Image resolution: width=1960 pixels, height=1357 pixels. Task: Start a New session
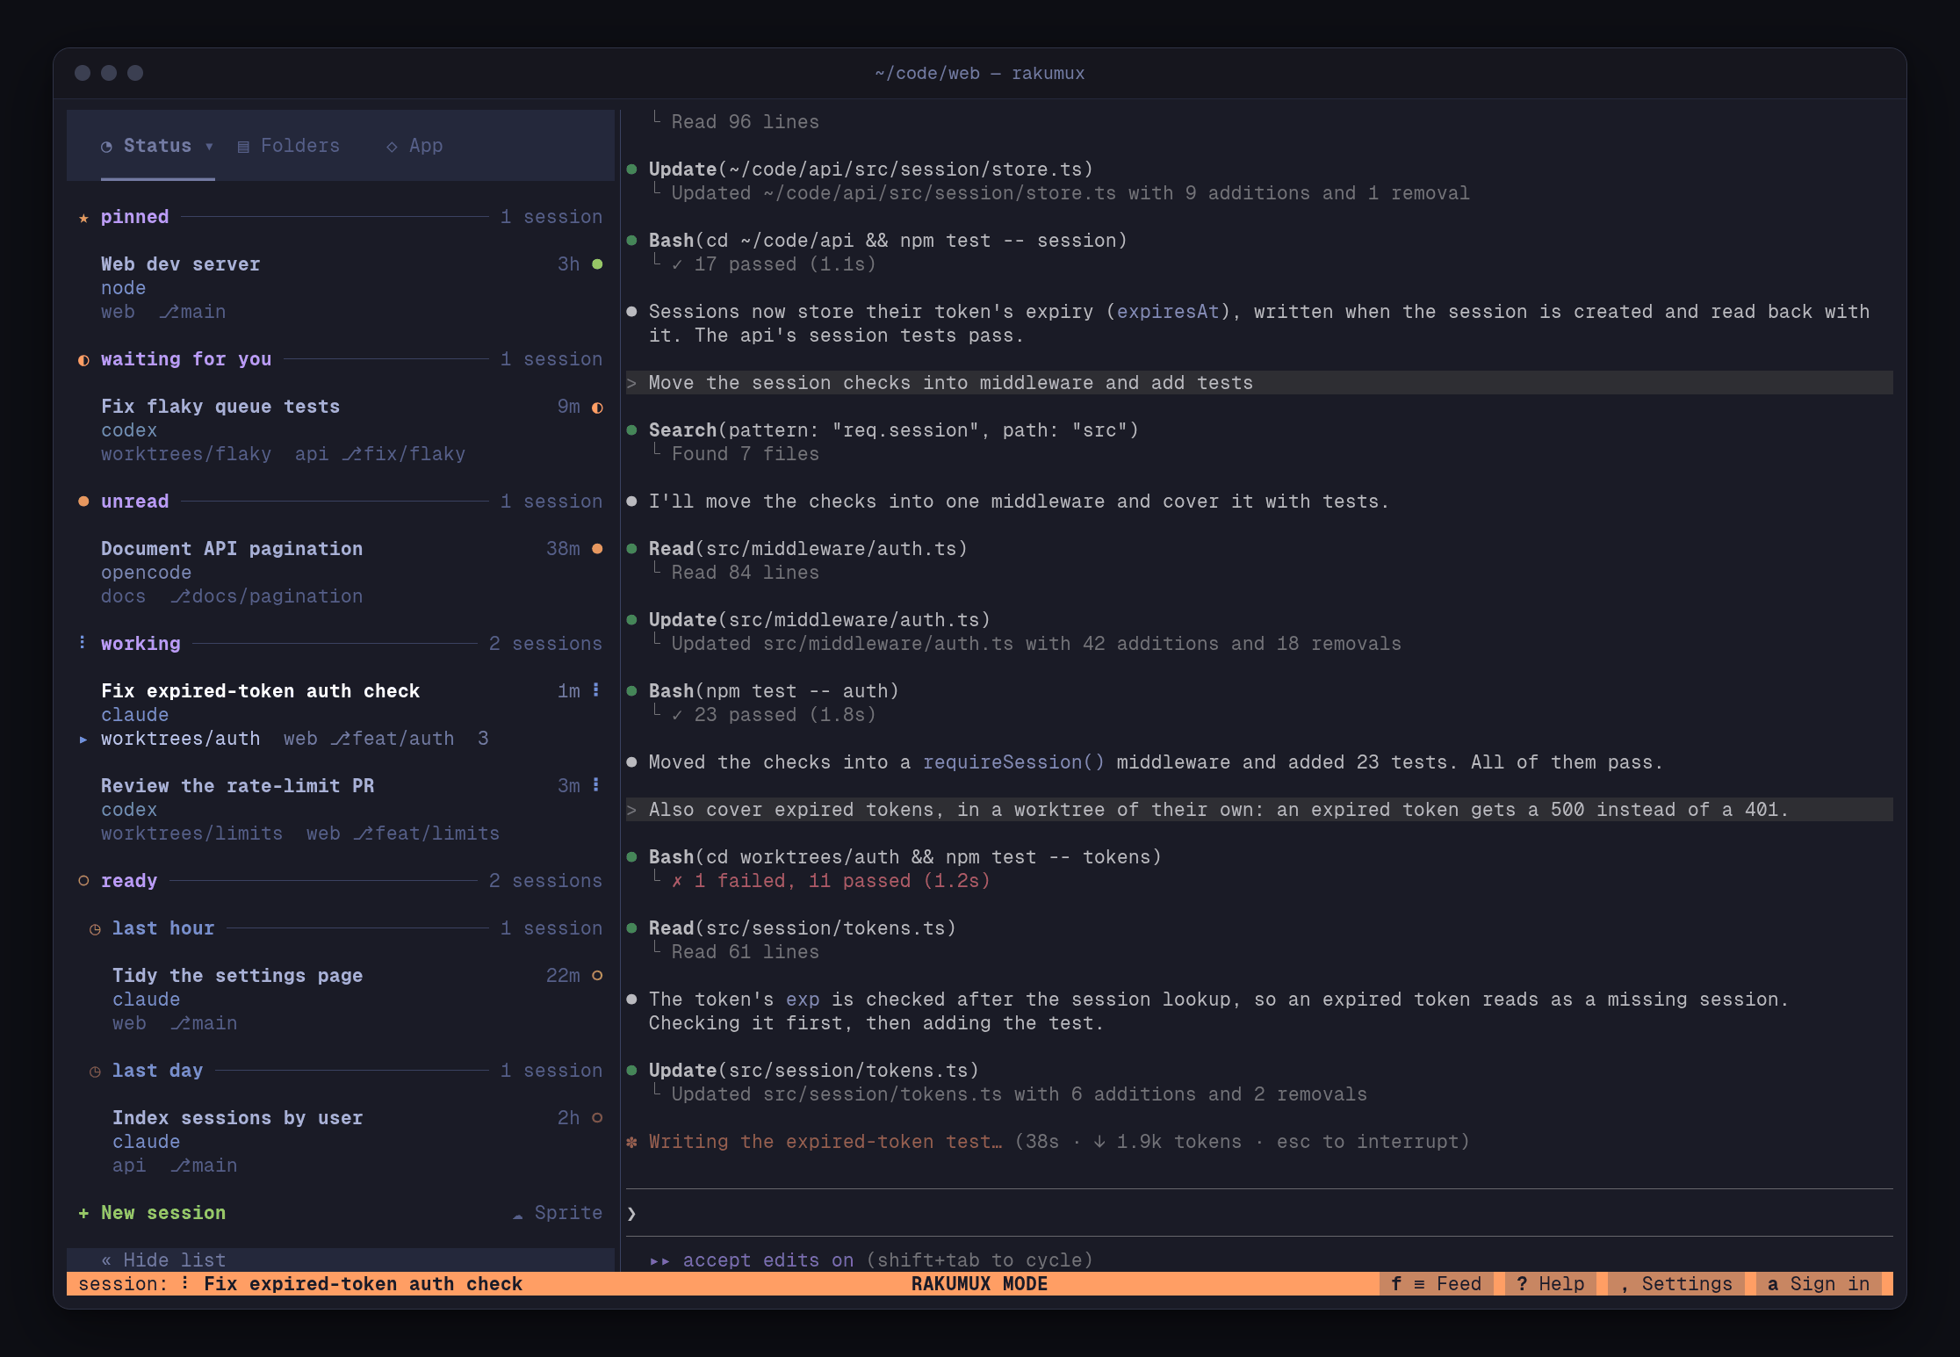152,1213
